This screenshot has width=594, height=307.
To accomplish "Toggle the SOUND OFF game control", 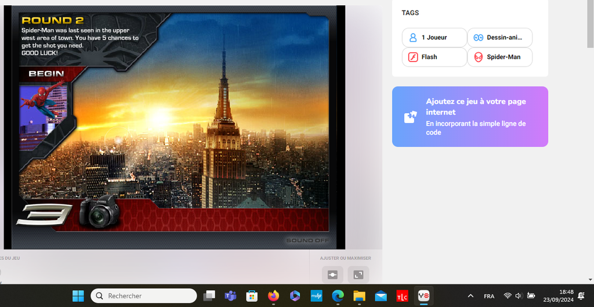I will (307, 240).
